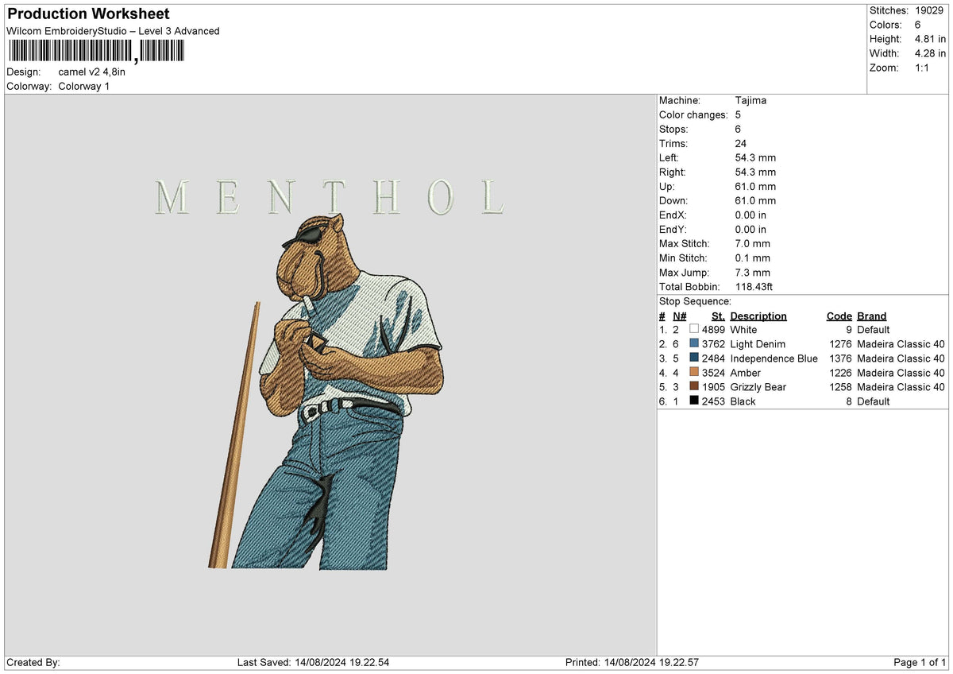
Task: Click the Stitches value 19029
Action: (930, 10)
